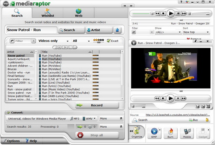Click the Artist search button

point(99,30)
